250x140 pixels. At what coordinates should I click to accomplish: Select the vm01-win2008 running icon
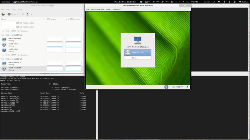4,40
